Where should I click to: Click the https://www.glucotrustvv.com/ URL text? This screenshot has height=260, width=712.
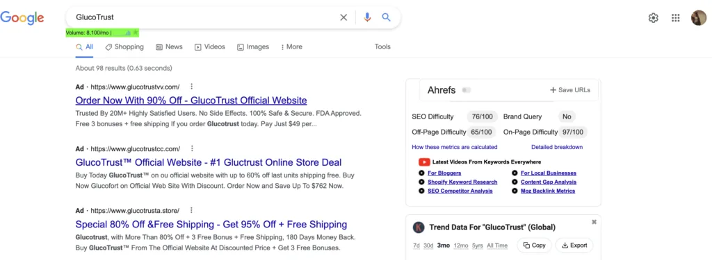(136, 87)
